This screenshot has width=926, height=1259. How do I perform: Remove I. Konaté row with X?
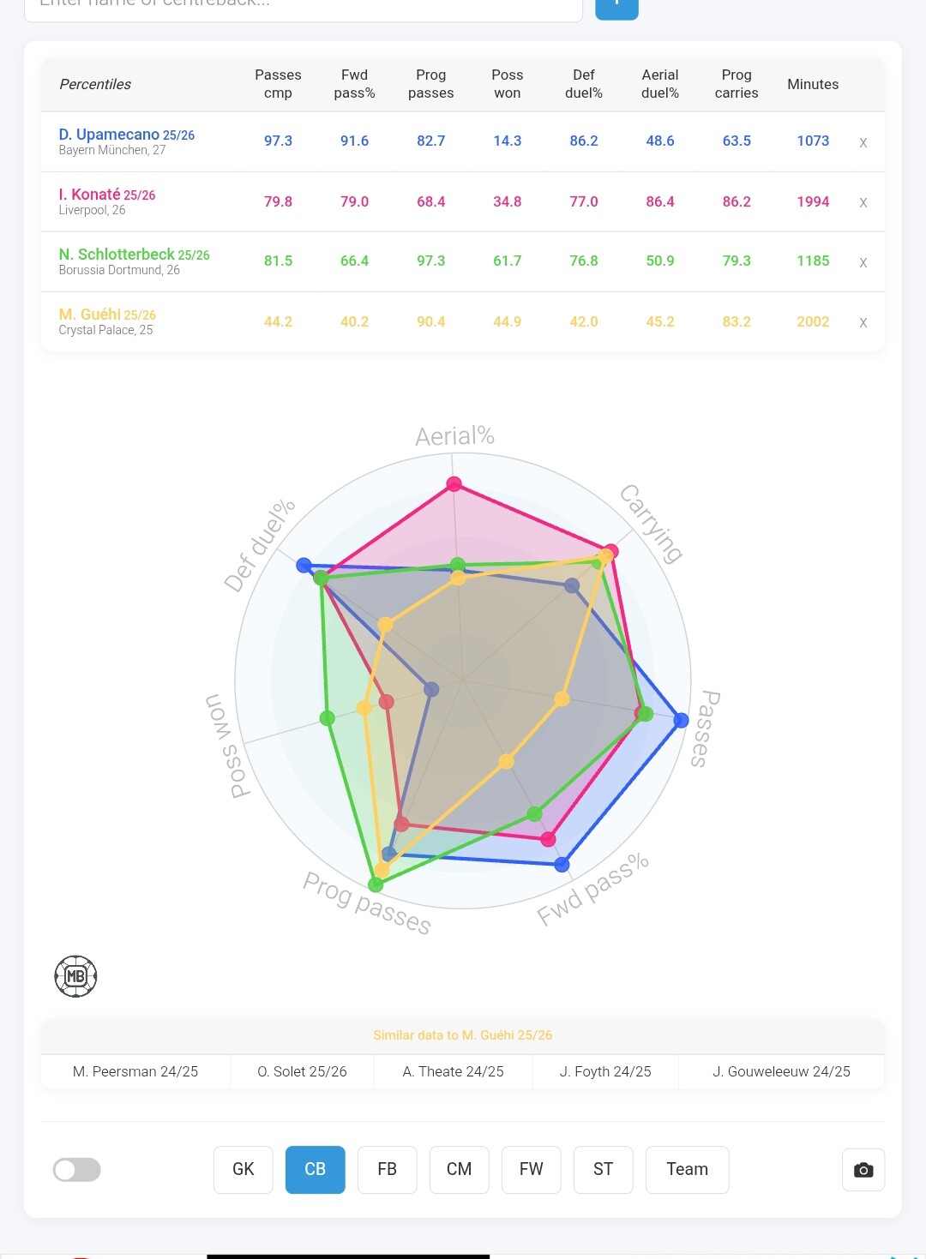pos(863,202)
